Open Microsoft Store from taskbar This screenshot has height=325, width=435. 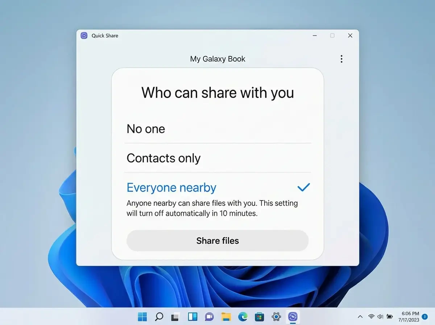pos(259,317)
